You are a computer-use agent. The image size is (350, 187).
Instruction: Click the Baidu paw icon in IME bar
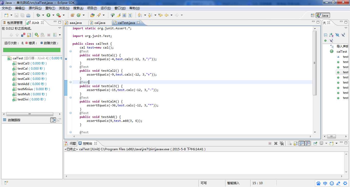(x=318, y=183)
